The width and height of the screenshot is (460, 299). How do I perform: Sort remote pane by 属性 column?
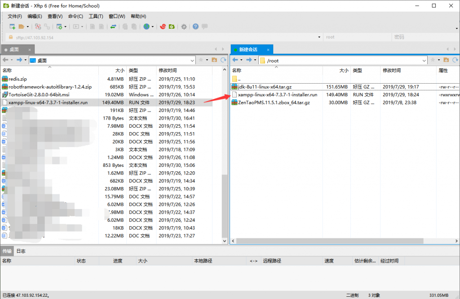(x=448, y=71)
